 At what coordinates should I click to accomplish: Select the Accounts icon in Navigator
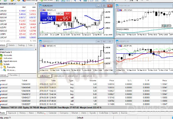click(x=2, y=55)
